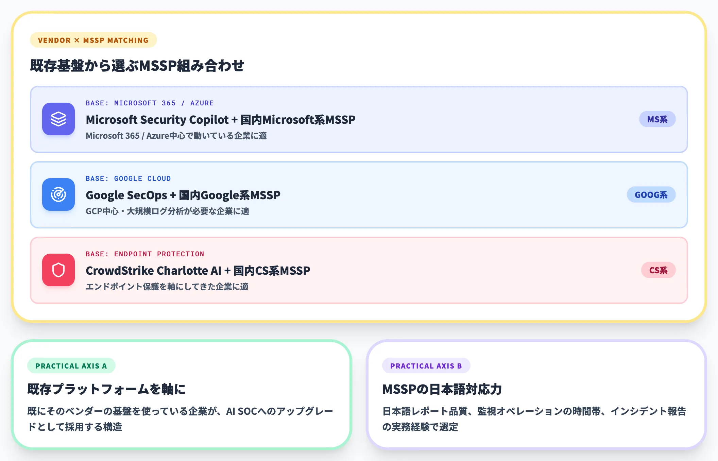The height and width of the screenshot is (461, 718).
Task: Select the GOOG系 badge
Action: pos(651,195)
